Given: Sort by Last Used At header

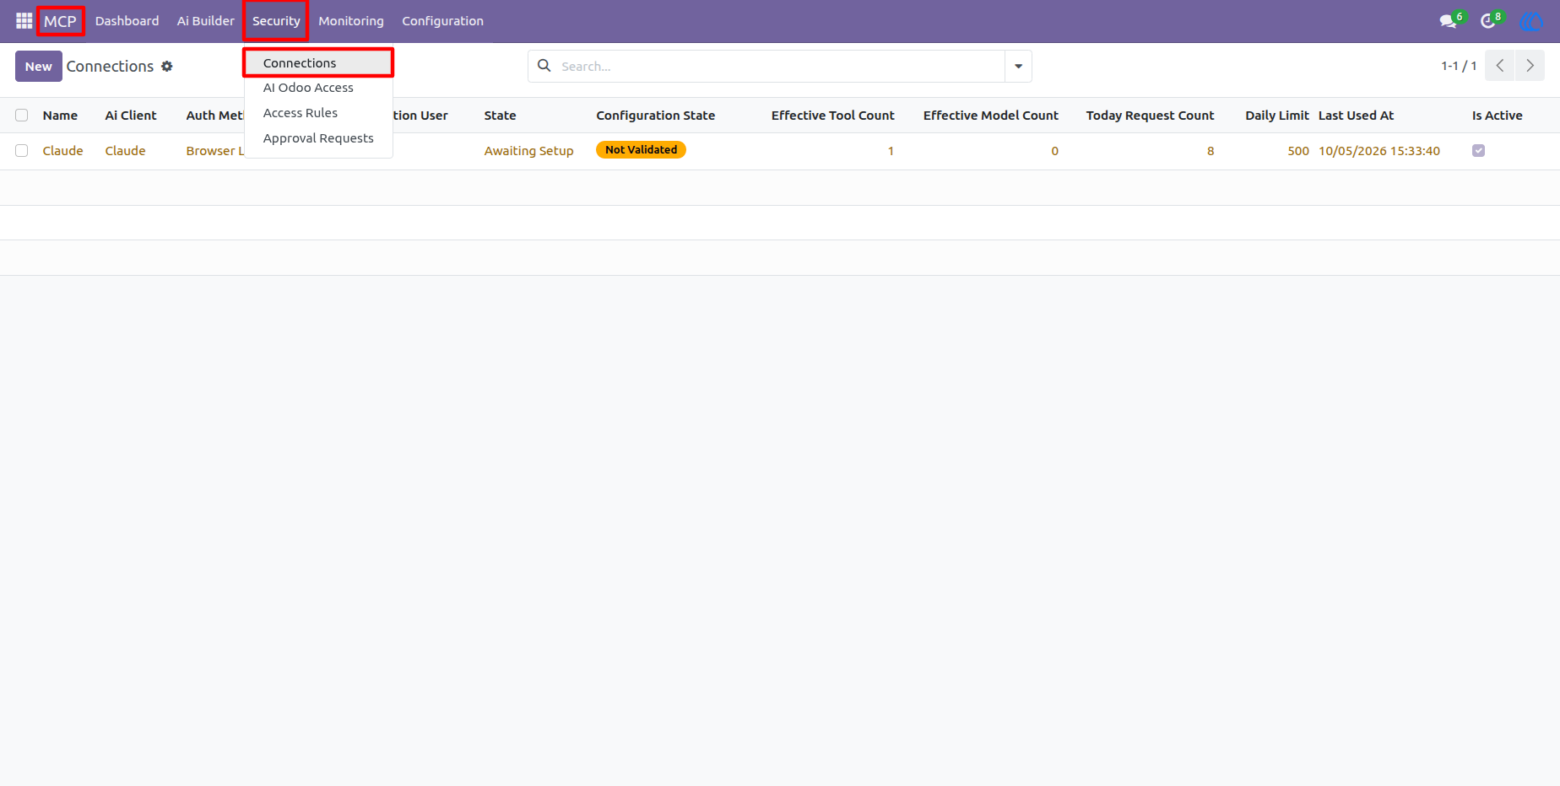Looking at the screenshot, I should point(1356,116).
